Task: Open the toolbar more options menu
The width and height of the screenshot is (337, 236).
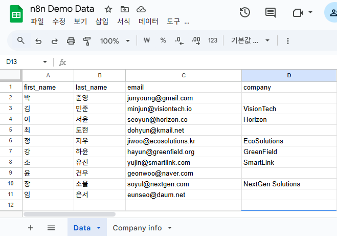Action: point(288,40)
